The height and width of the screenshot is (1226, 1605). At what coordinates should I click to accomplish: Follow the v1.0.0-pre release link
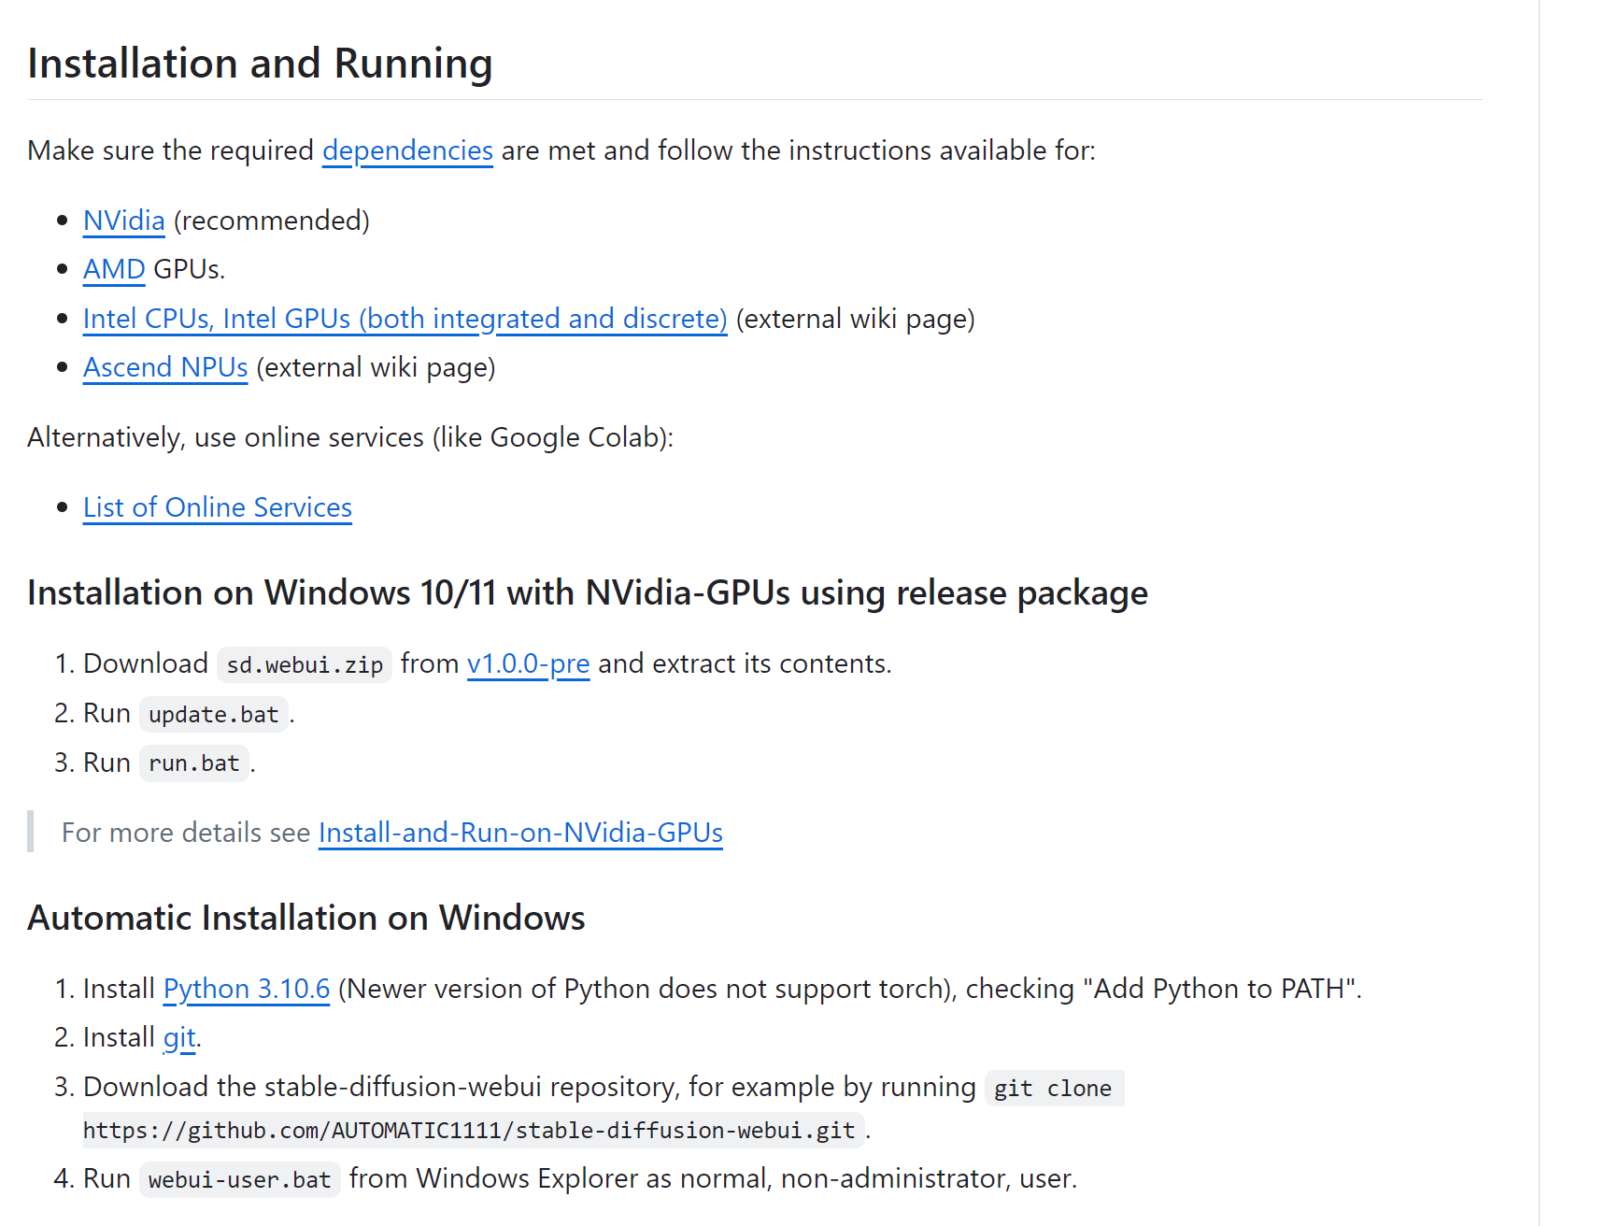pyautogui.click(x=528, y=663)
